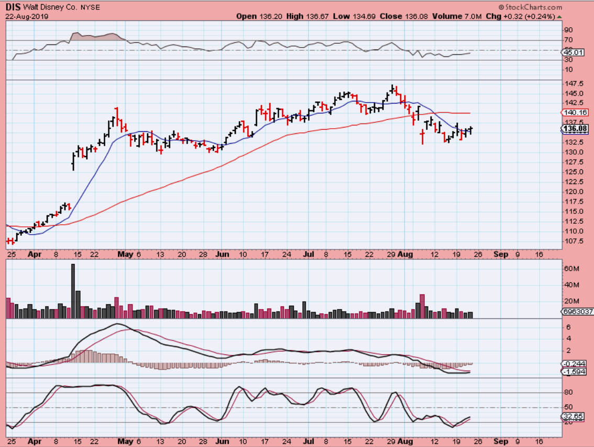Click the 127.5 price axis label
The width and height of the screenshot is (594, 447).
tap(574, 162)
